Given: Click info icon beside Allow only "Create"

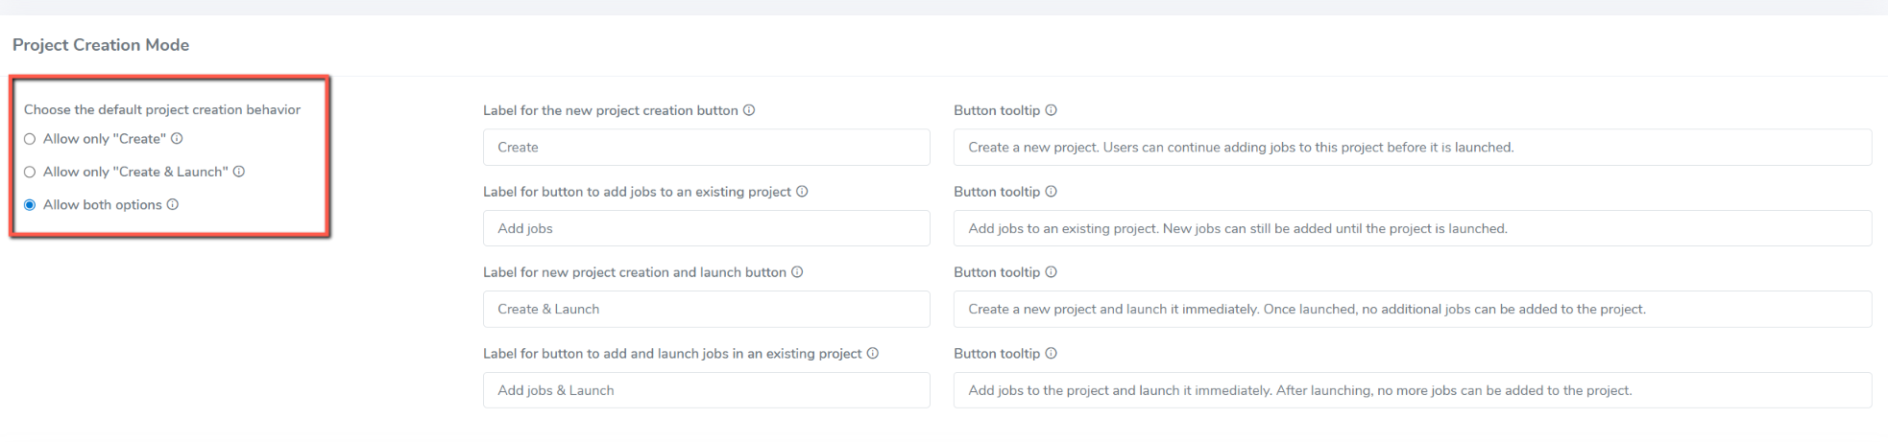Looking at the screenshot, I should tap(177, 139).
